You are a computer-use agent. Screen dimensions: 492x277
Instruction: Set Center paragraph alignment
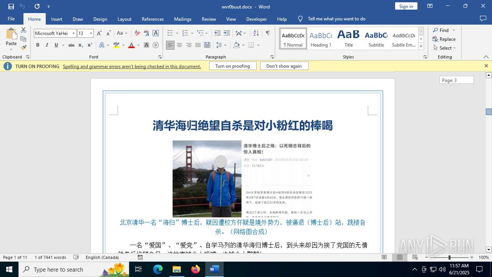coord(180,45)
